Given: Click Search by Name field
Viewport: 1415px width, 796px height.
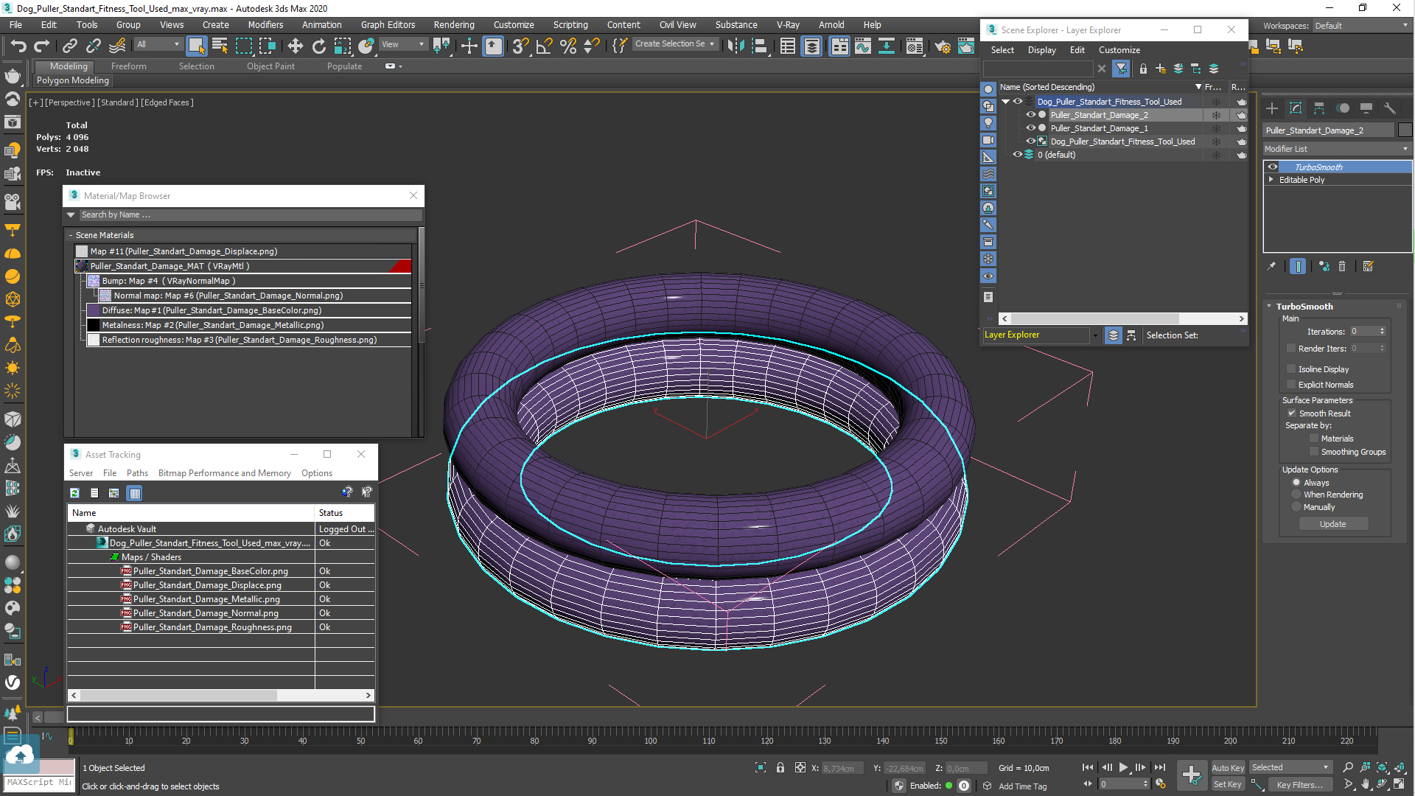Looking at the screenshot, I should (x=250, y=214).
